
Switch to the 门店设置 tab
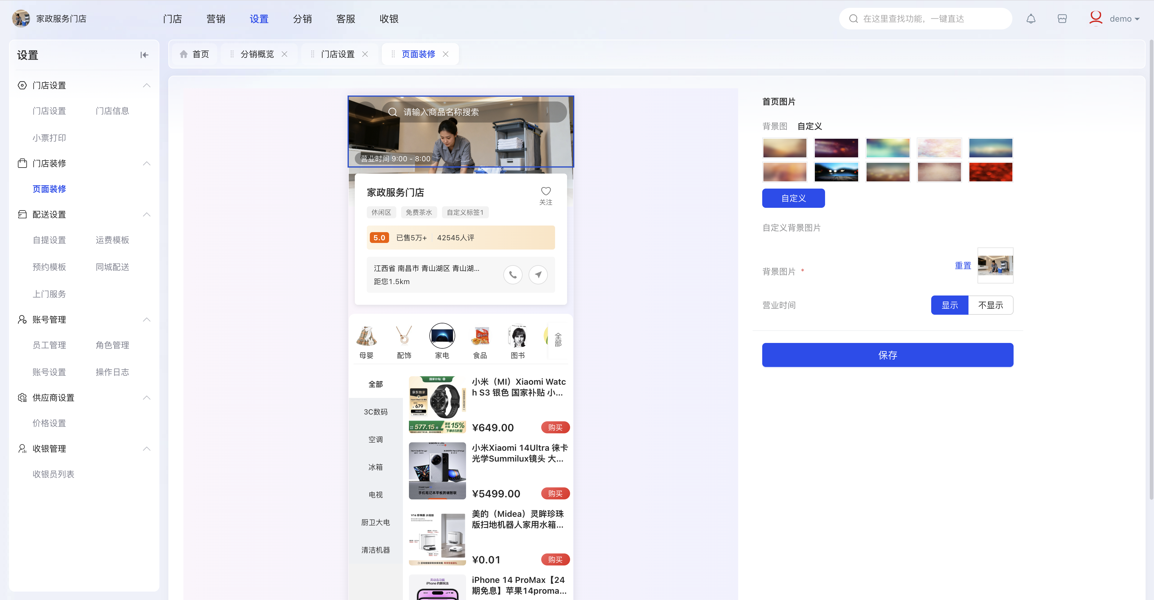337,54
